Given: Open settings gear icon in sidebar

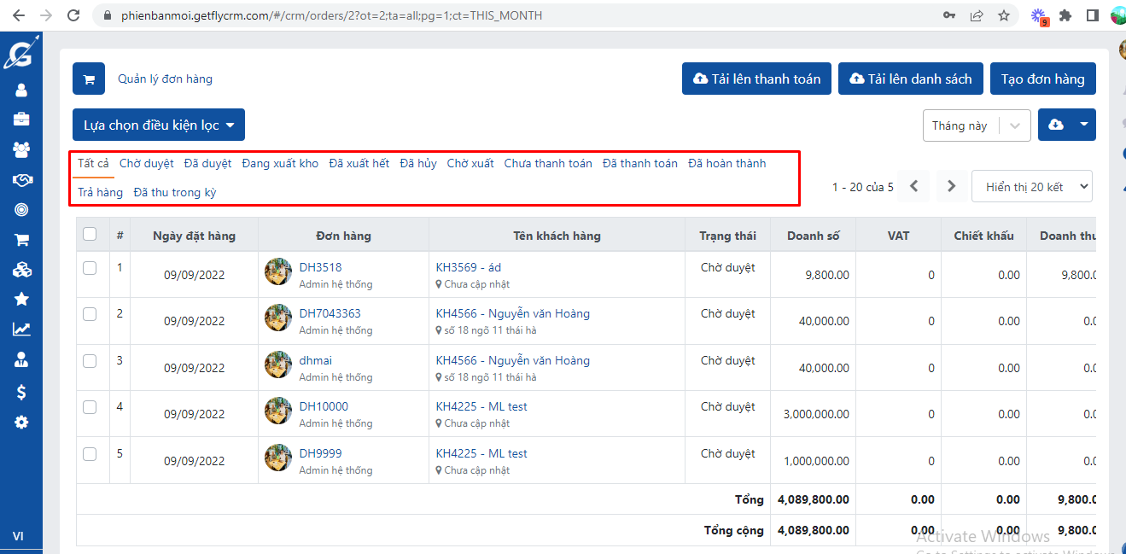Looking at the screenshot, I should tap(21, 423).
